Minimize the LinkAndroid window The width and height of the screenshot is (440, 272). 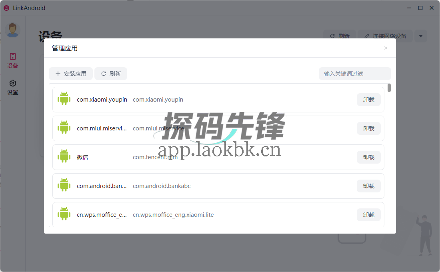pyautogui.click(x=409, y=8)
